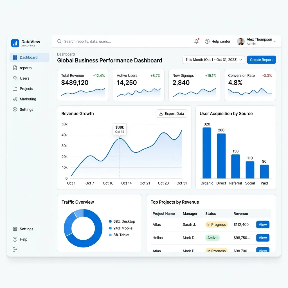Click the Organic bar in acquisition chart

click(x=207, y=153)
